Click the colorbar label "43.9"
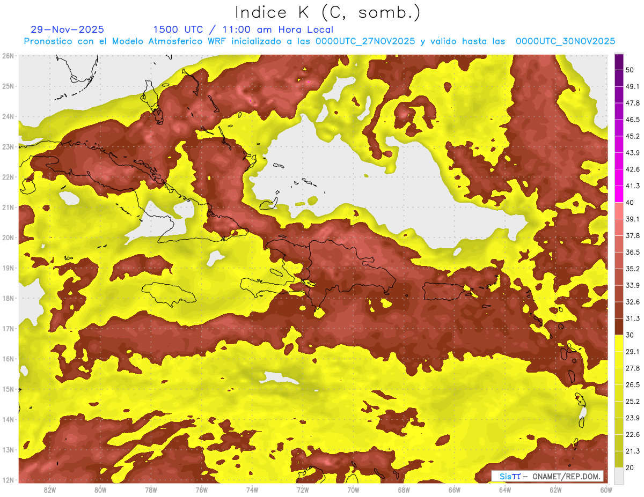This screenshot has width=644, height=497. (x=633, y=153)
